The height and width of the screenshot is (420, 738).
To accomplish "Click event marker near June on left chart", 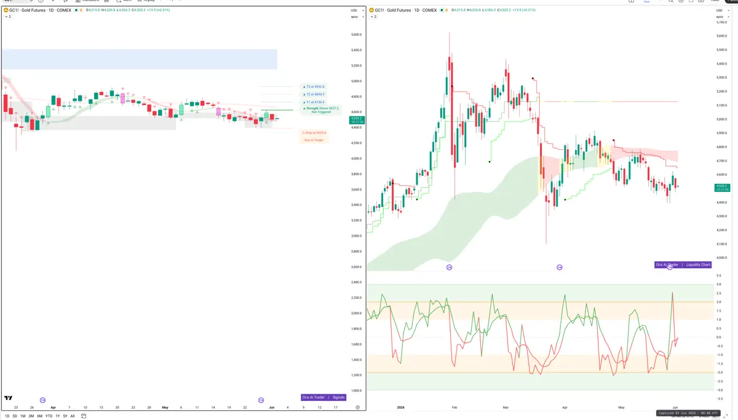I will point(261,400).
